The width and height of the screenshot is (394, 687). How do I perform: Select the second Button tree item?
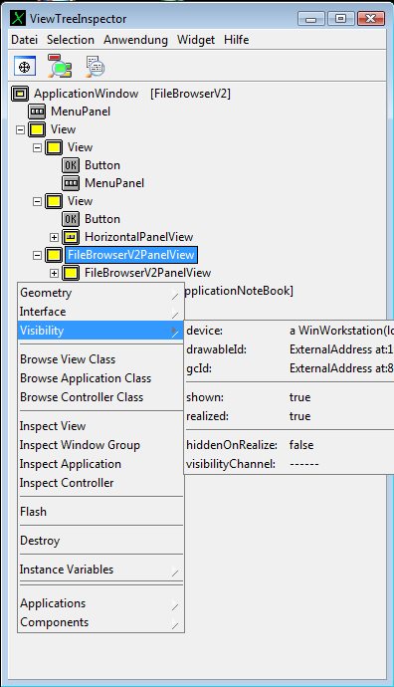(102, 219)
